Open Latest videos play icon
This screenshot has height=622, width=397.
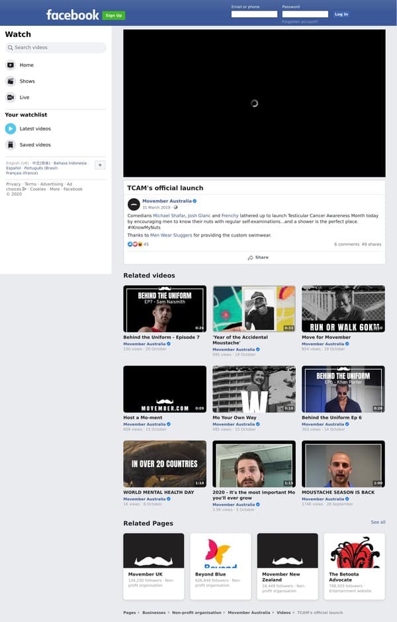coord(11,129)
